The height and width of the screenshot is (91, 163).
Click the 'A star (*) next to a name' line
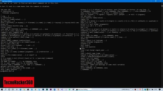25,6
